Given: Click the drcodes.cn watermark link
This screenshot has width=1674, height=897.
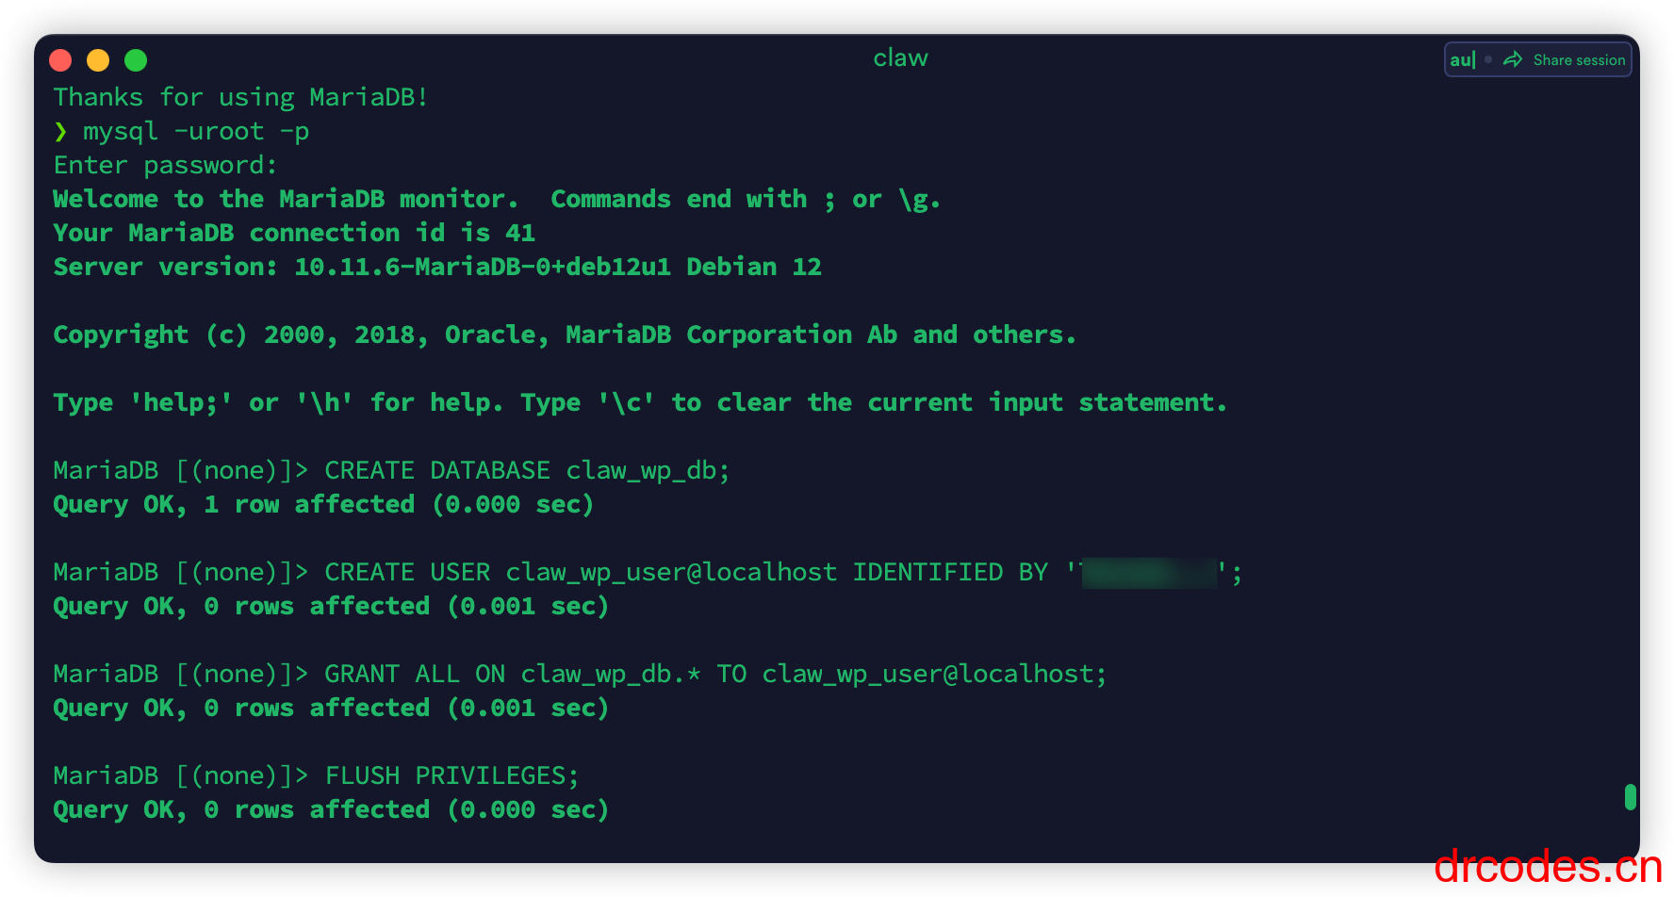Looking at the screenshot, I should coord(1548,867).
